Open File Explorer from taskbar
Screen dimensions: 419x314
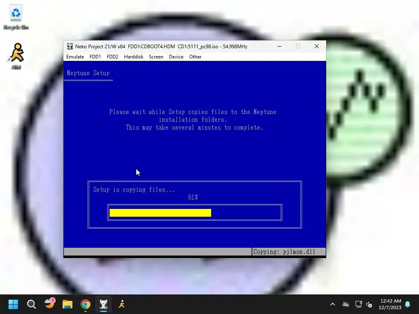pos(68,304)
